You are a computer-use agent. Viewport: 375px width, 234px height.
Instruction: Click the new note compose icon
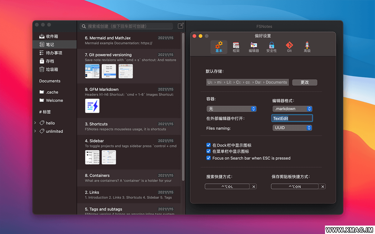181,26
